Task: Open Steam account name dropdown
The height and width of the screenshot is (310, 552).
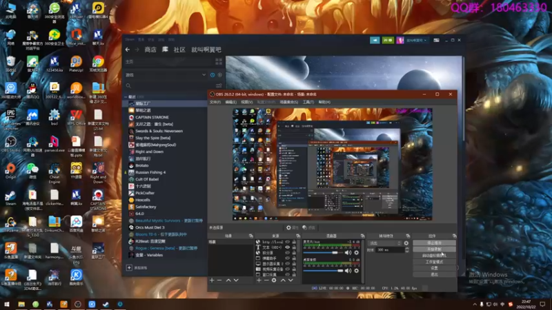Action: coord(417,41)
